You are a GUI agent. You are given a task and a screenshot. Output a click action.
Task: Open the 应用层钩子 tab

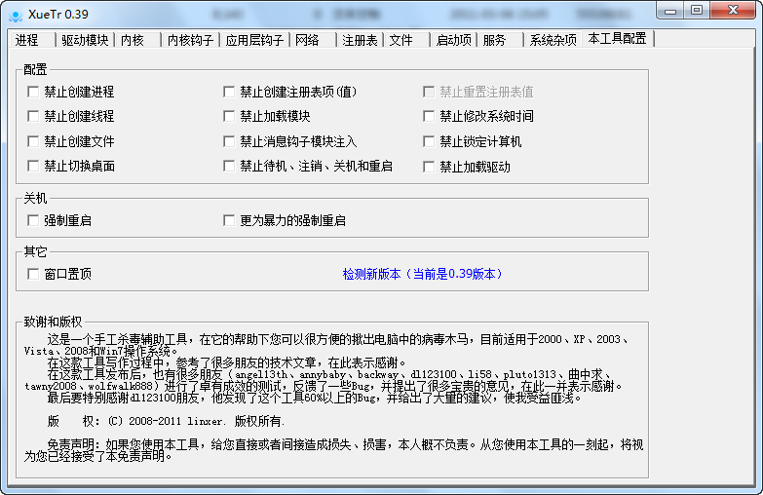[254, 40]
